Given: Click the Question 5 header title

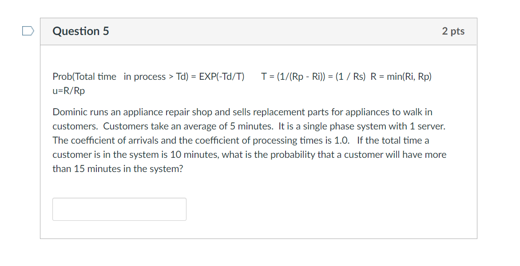Looking at the screenshot, I should pyautogui.click(x=80, y=31).
